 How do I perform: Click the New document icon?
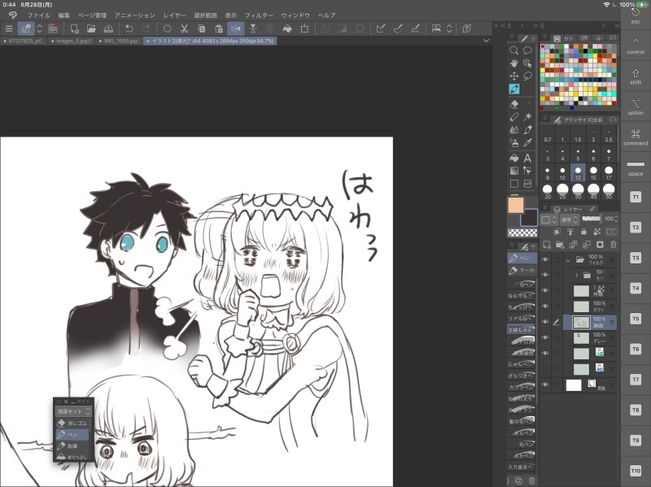(x=74, y=28)
